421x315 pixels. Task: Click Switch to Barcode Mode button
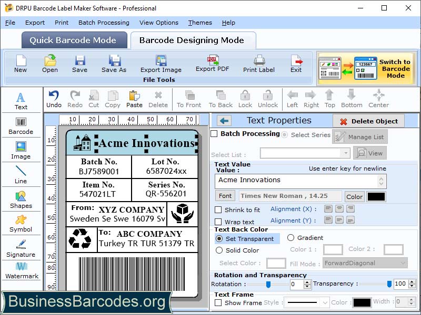point(366,69)
